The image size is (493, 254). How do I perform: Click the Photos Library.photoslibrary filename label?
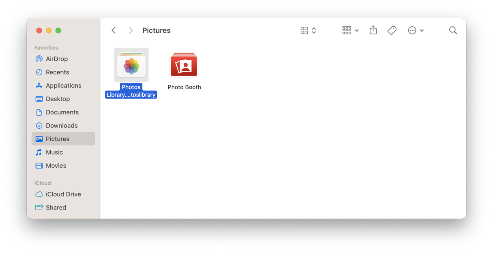(131, 91)
